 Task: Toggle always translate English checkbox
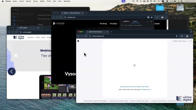pyautogui.click(x=122, y=25)
